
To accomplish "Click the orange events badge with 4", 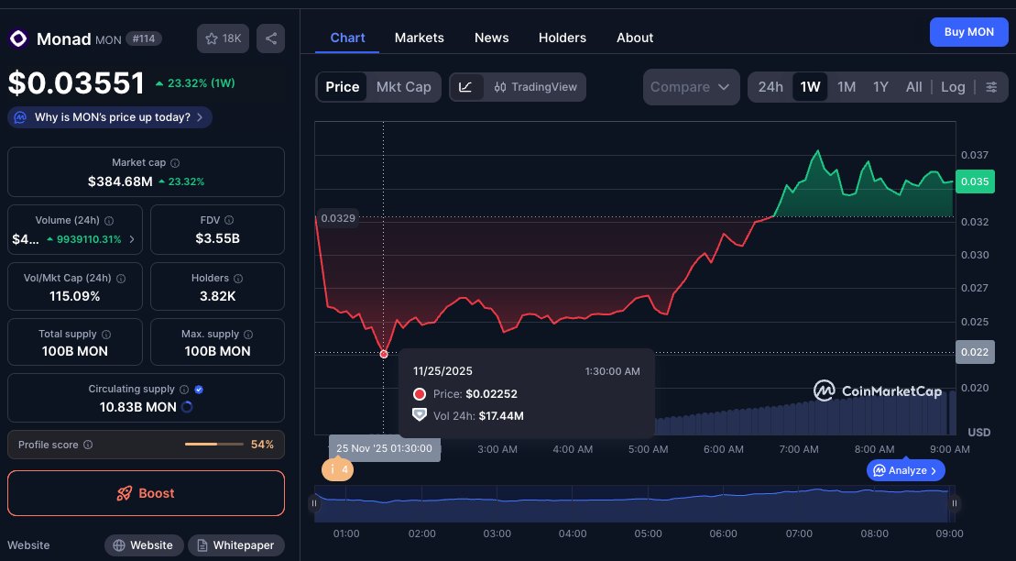I will (337, 469).
